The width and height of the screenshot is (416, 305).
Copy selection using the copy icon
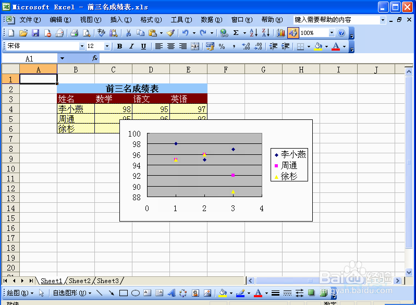(140, 33)
